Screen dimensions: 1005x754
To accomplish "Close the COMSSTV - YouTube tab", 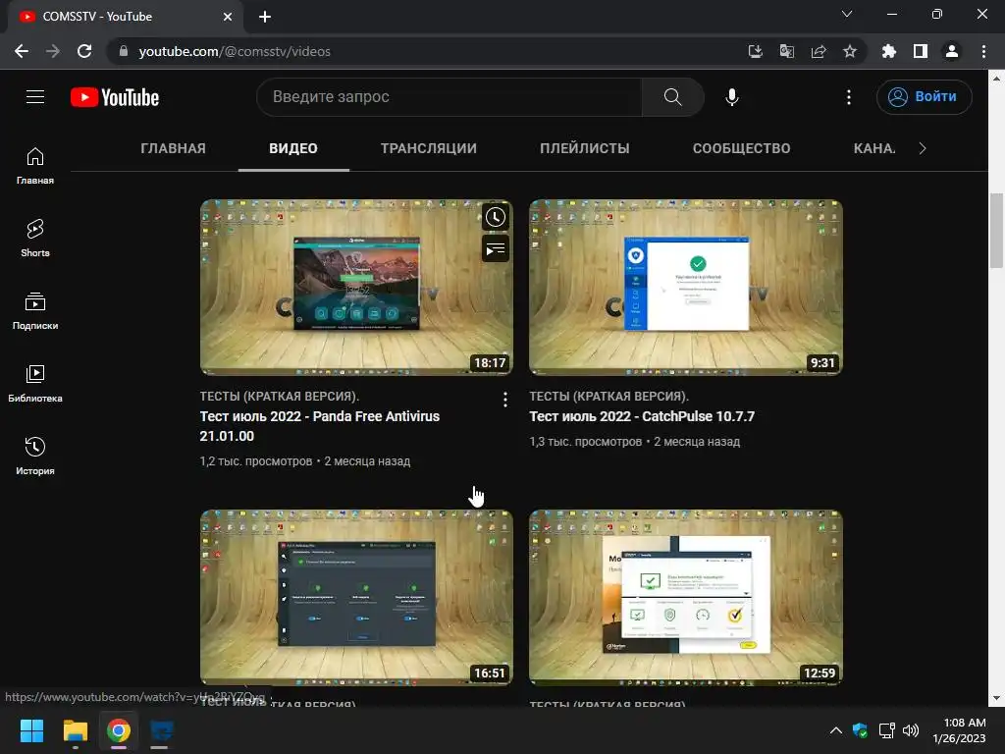I will coord(228,17).
